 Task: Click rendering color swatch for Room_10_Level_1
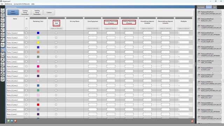38,33
